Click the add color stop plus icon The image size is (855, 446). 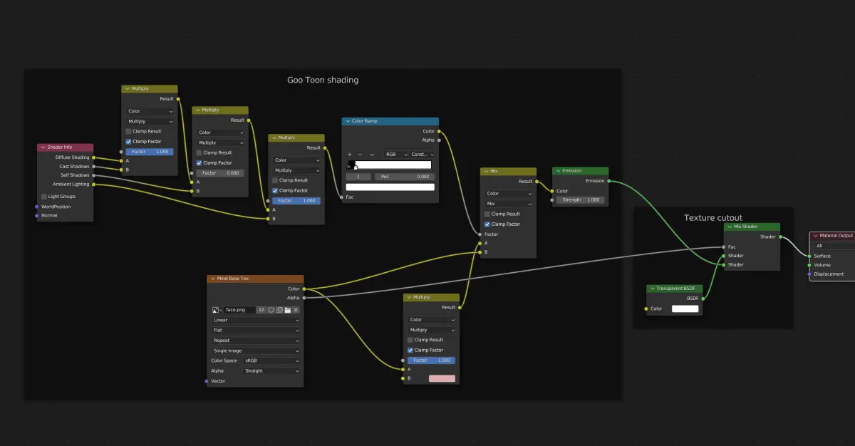pyautogui.click(x=350, y=154)
